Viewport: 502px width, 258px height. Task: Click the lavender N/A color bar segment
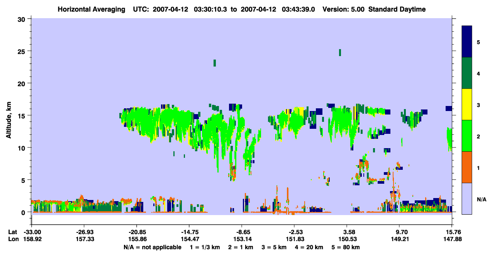pos(467,198)
